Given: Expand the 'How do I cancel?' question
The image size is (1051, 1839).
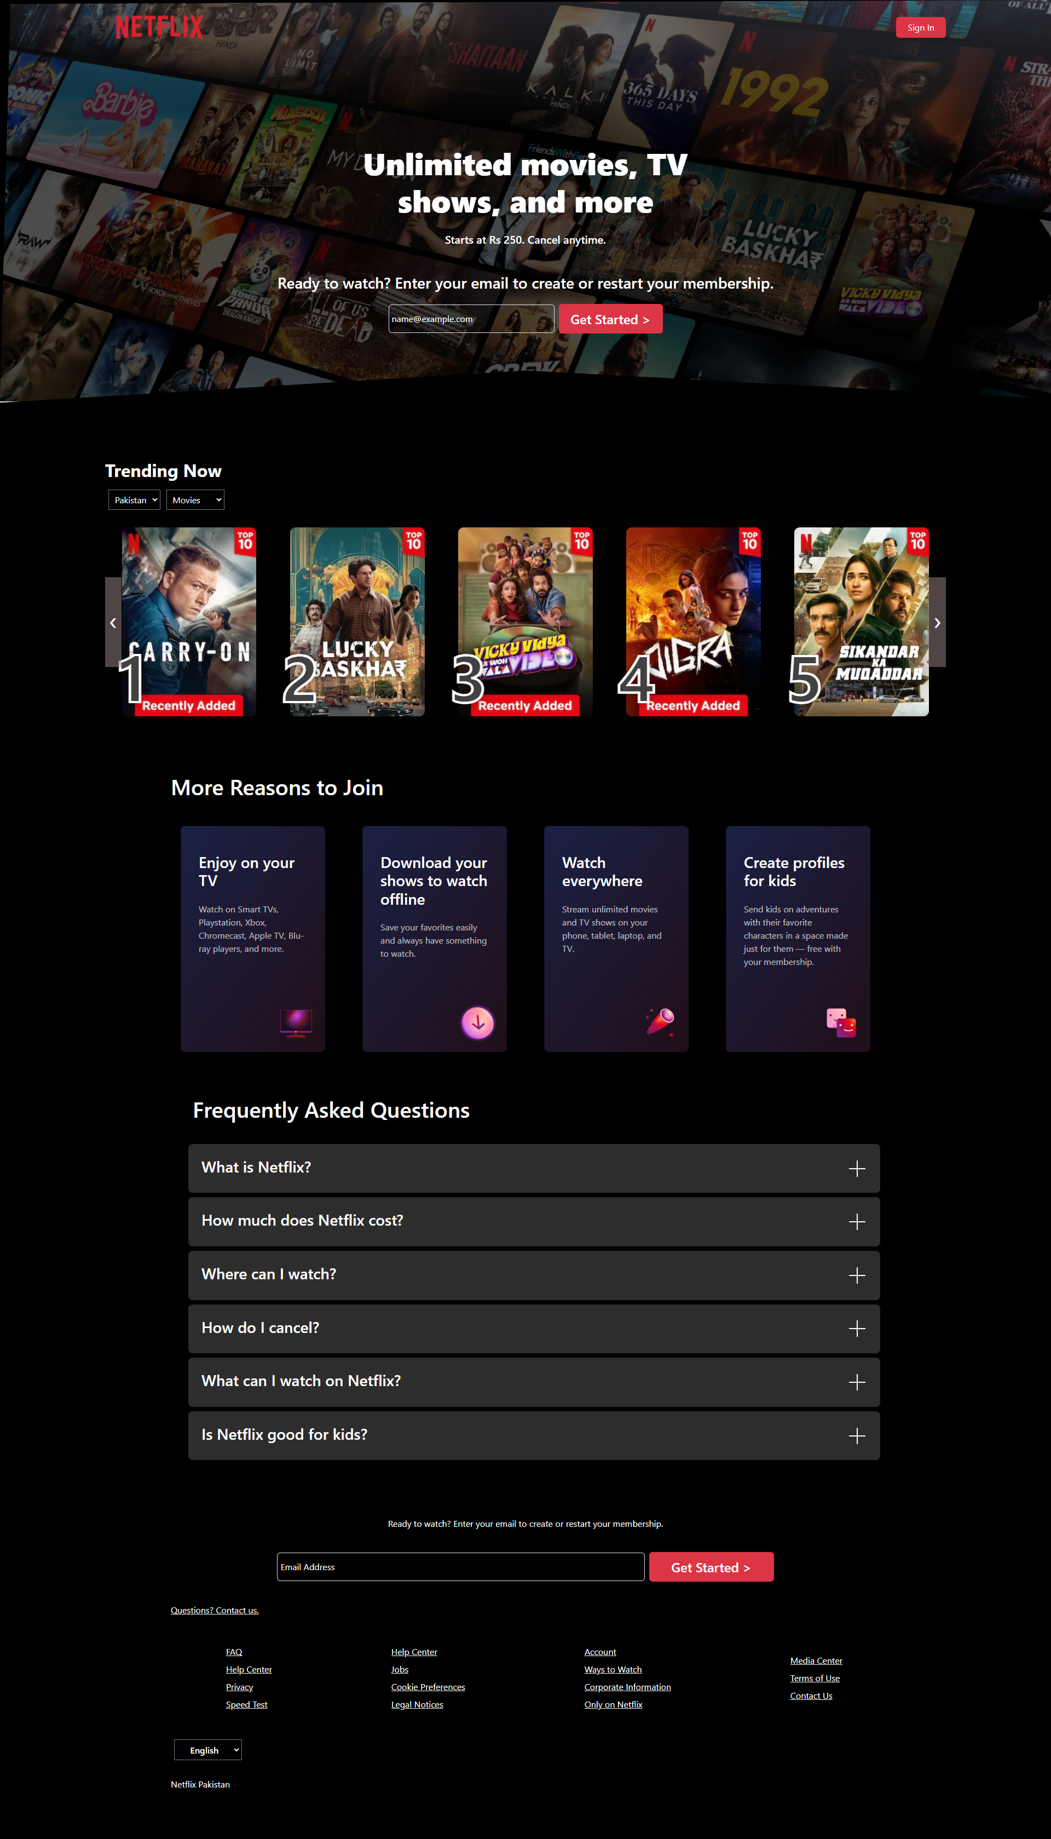Looking at the screenshot, I should (x=534, y=1329).
